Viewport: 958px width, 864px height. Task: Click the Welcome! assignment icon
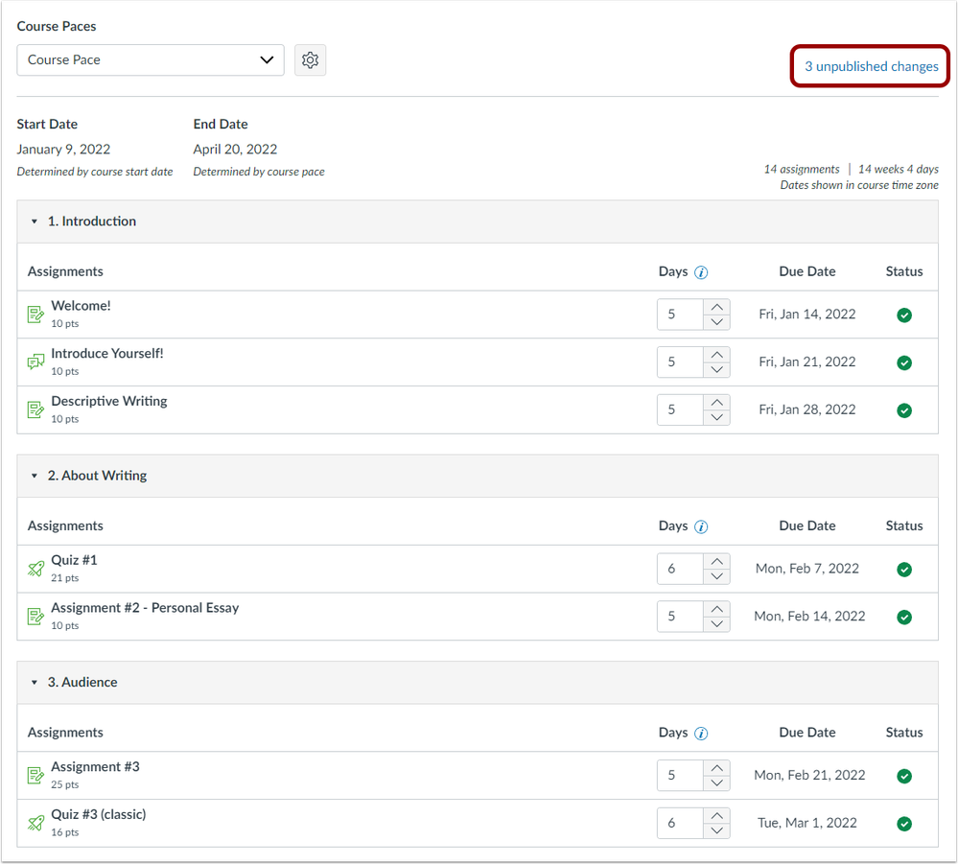tap(35, 315)
